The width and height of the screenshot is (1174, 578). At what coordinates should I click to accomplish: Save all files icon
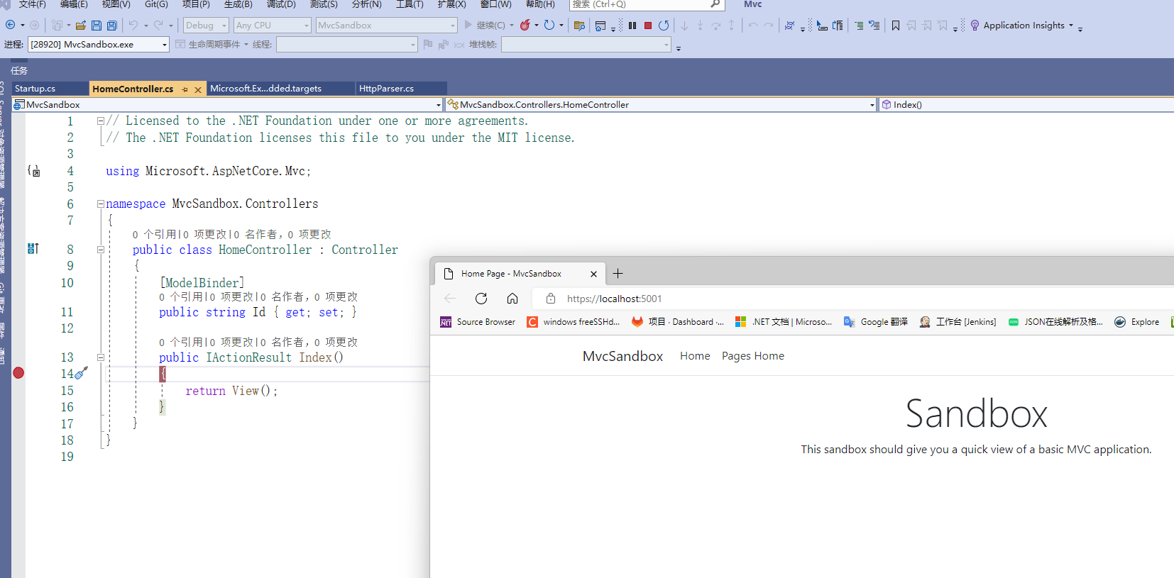[x=111, y=26]
